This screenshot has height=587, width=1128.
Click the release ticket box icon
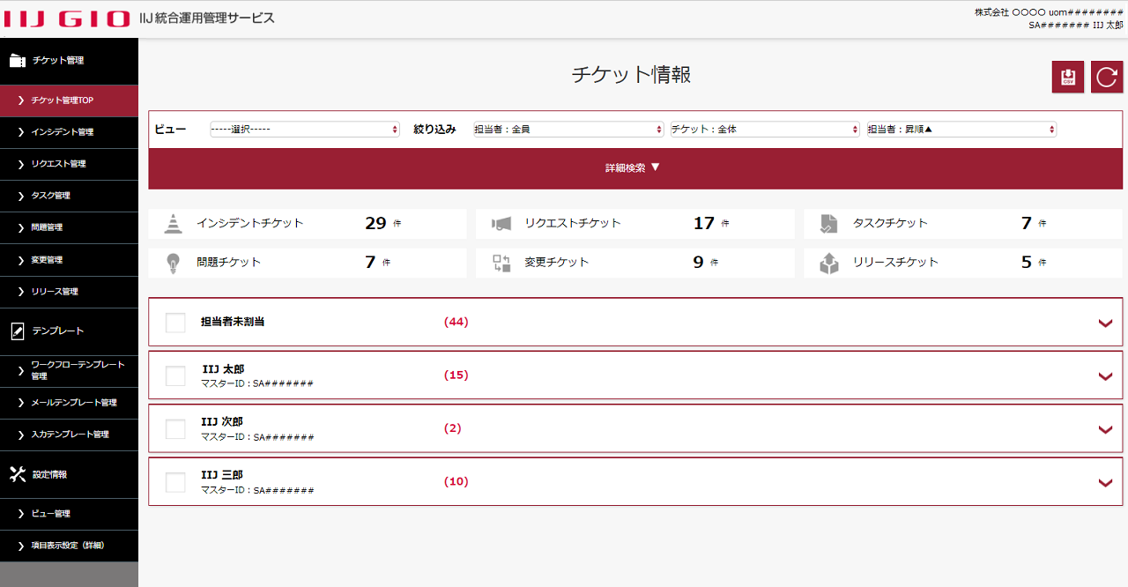(x=829, y=263)
